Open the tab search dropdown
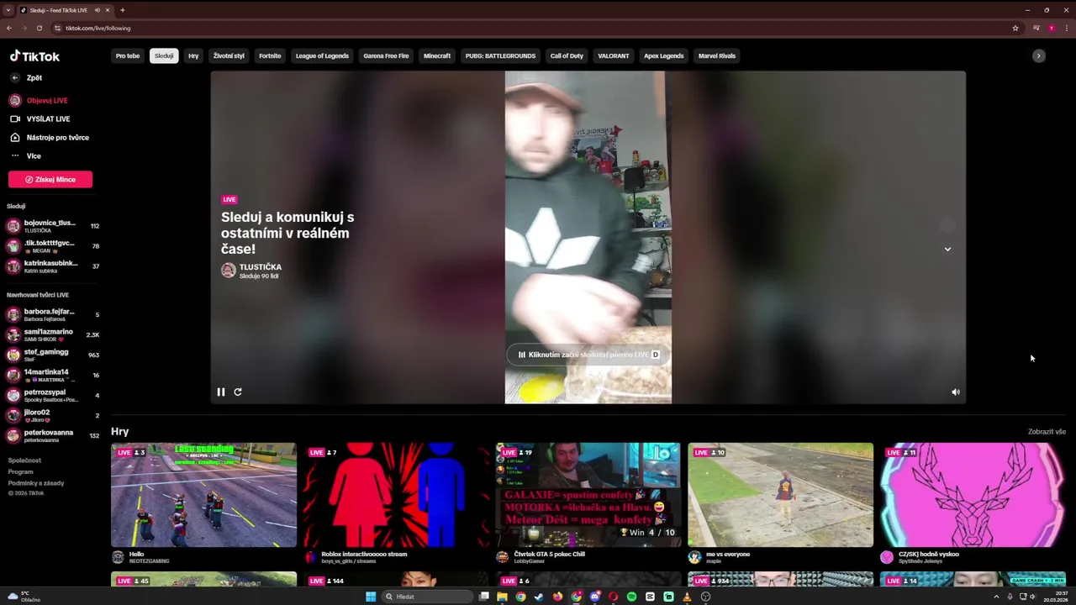 [8, 10]
